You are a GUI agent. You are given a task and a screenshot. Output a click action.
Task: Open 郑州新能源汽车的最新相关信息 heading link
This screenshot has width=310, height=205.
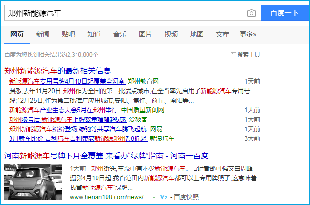[58, 70]
